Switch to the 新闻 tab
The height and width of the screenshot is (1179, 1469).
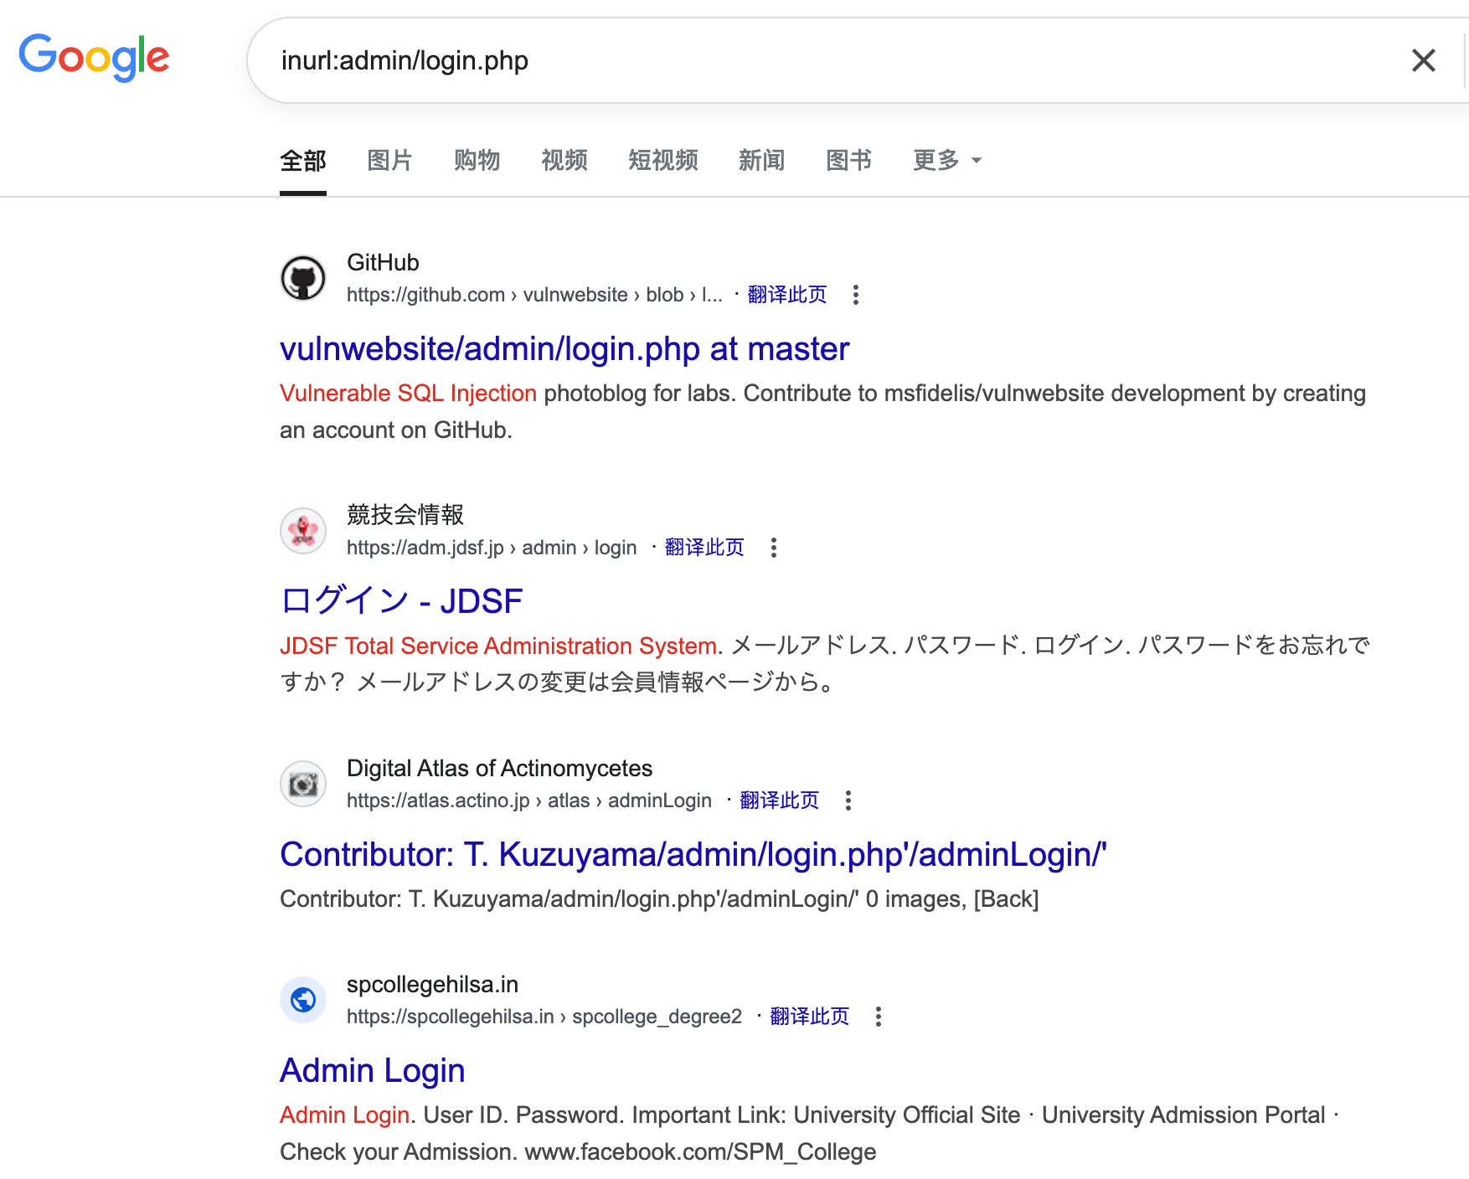tap(760, 161)
